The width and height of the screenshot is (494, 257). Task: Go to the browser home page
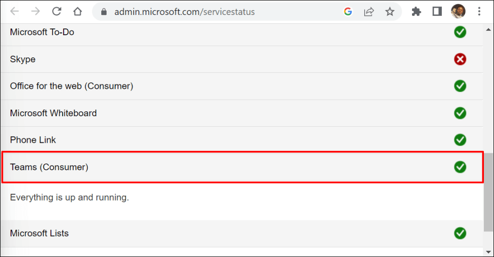click(77, 12)
